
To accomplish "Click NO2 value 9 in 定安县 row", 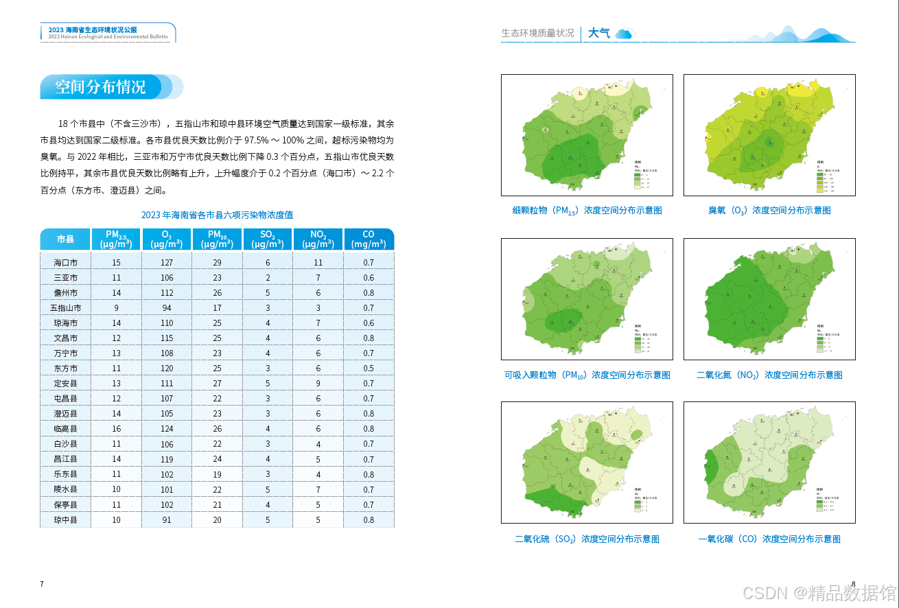I will point(318,384).
